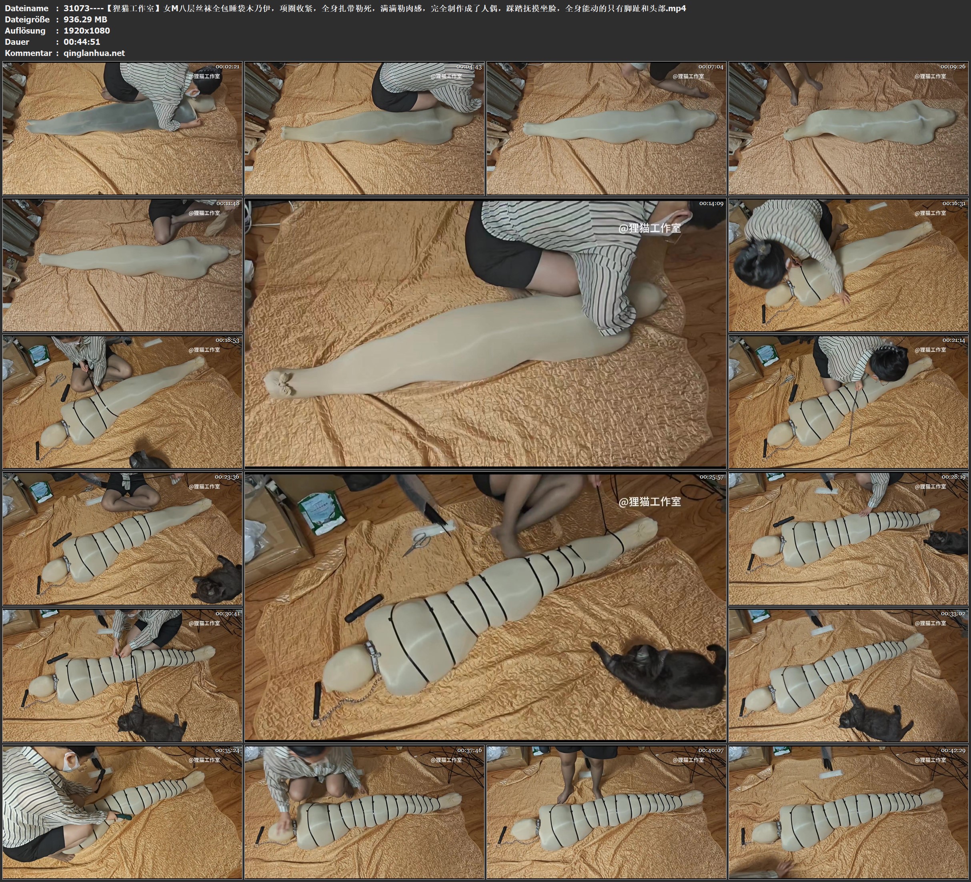
Task: Open the thumbnail at 00:16:31
Action: tap(849, 265)
